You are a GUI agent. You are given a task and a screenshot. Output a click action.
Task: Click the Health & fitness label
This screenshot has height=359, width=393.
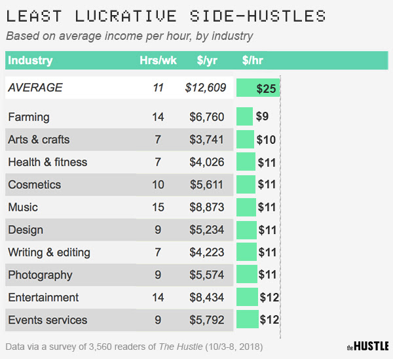(48, 162)
